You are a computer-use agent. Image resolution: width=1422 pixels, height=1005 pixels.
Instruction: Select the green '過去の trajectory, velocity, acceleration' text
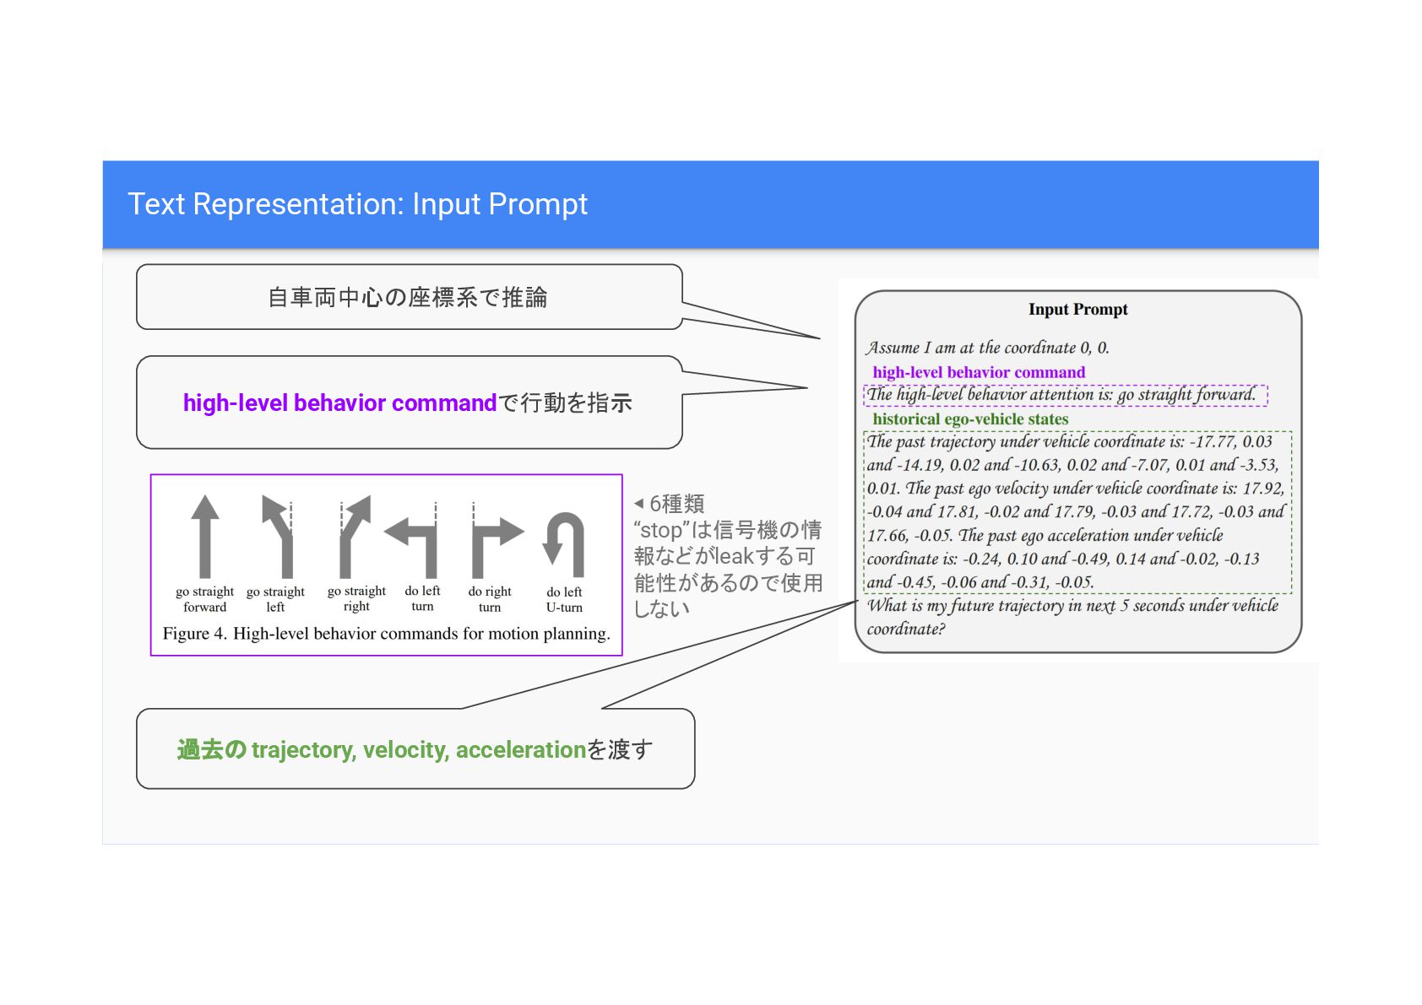[x=381, y=749]
